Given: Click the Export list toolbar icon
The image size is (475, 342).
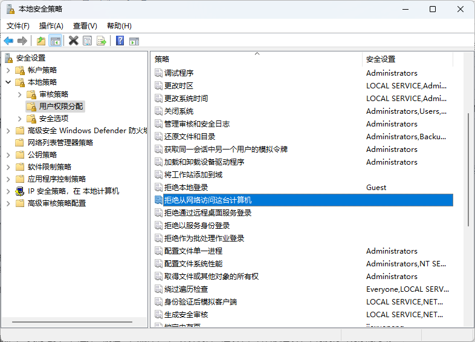Looking at the screenshot, I should (x=102, y=41).
